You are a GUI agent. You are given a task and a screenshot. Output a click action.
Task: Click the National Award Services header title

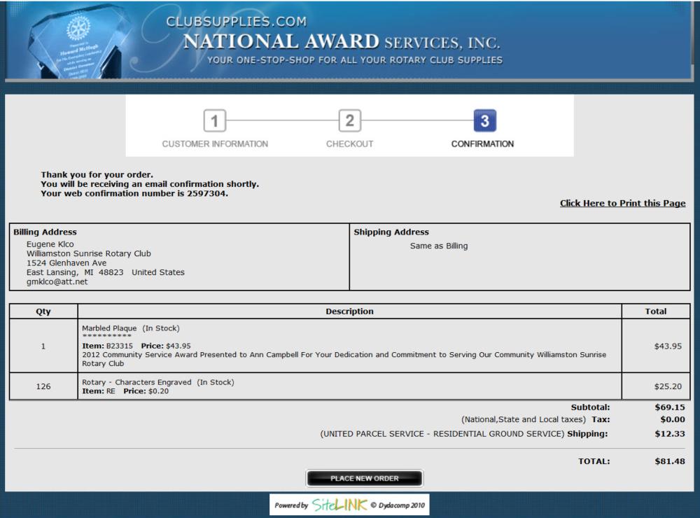point(342,42)
